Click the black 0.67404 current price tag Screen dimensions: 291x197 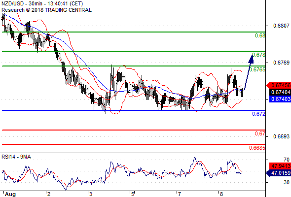coord(280,92)
